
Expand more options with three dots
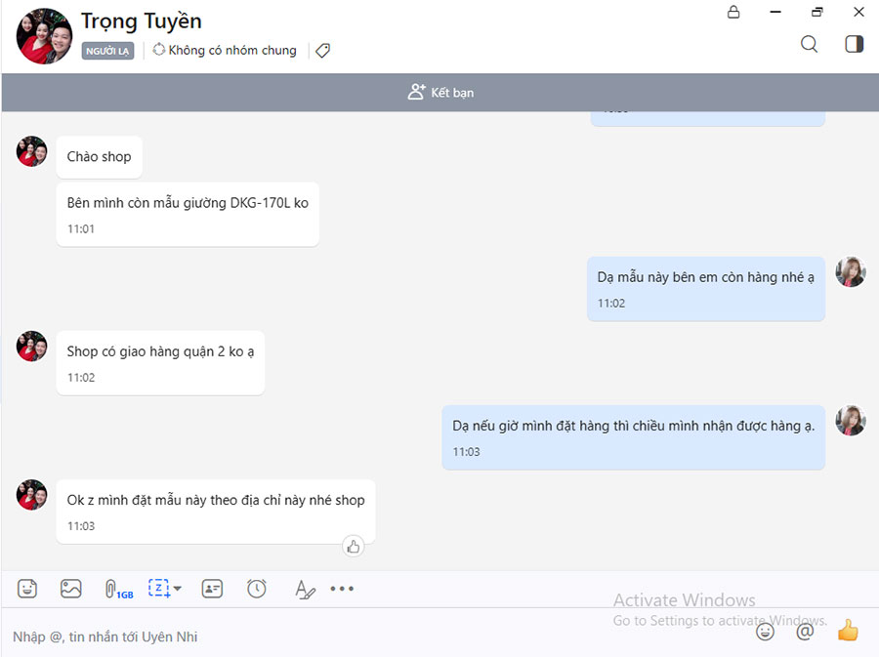click(342, 589)
